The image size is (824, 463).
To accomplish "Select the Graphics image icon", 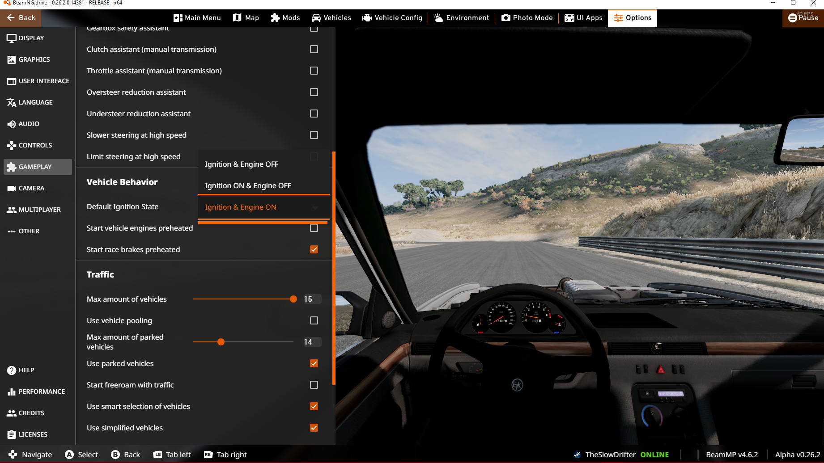I will click(x=12, y=59).
